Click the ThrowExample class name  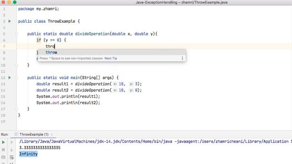click(x=62, y=21)
